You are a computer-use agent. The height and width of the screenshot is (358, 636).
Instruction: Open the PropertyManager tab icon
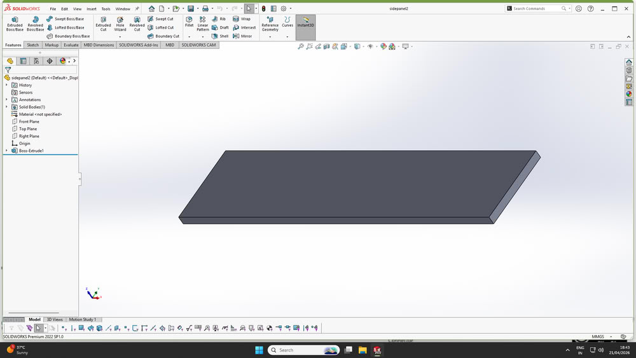23,61
